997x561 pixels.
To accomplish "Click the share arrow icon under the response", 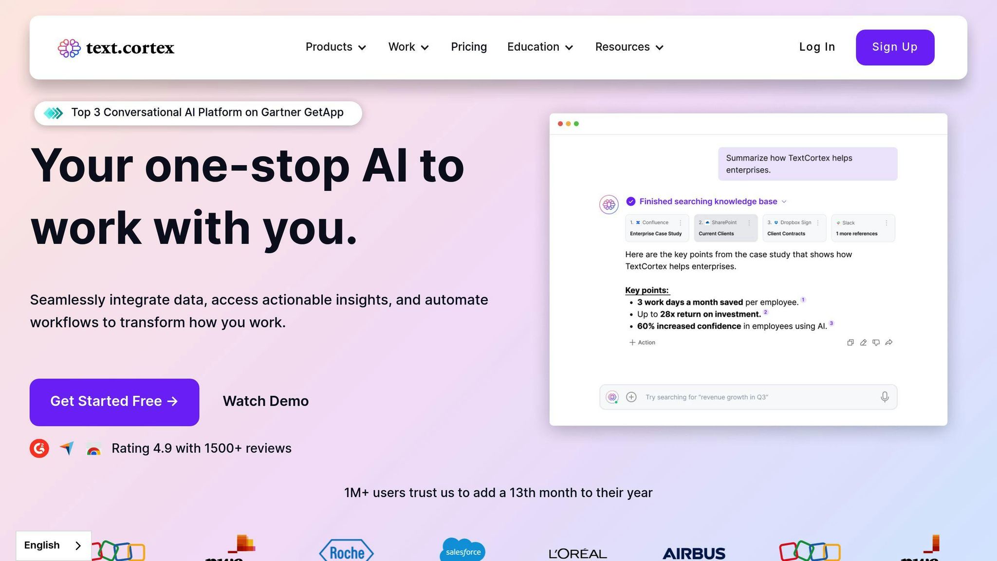I will tap(889, 342).
